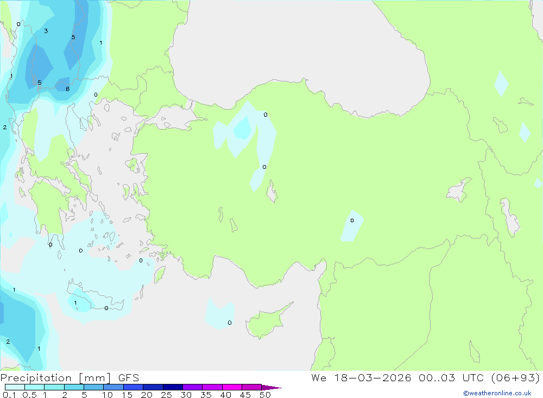Click the '45' legend scale label
The height and width of the screenshot is (398, 543).
point(245,395)
